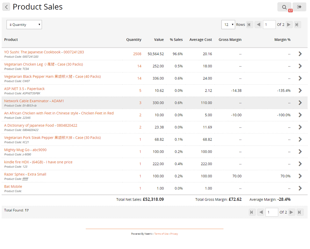Jump to first page in bottom pagination

pos(252,212)
